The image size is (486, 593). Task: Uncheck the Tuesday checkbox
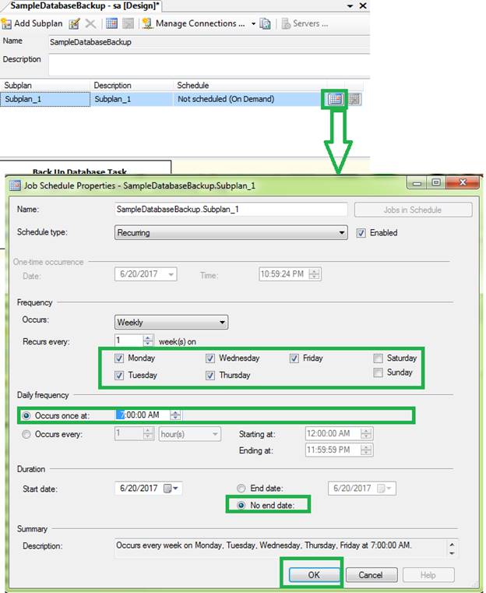119,375
